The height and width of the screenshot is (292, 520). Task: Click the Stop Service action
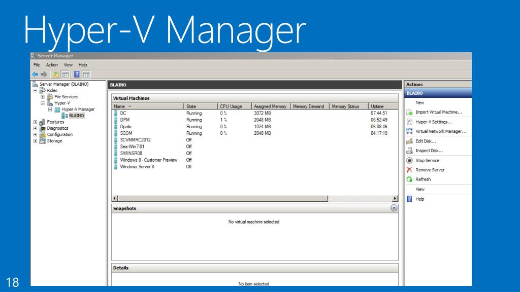click(427, 160)
